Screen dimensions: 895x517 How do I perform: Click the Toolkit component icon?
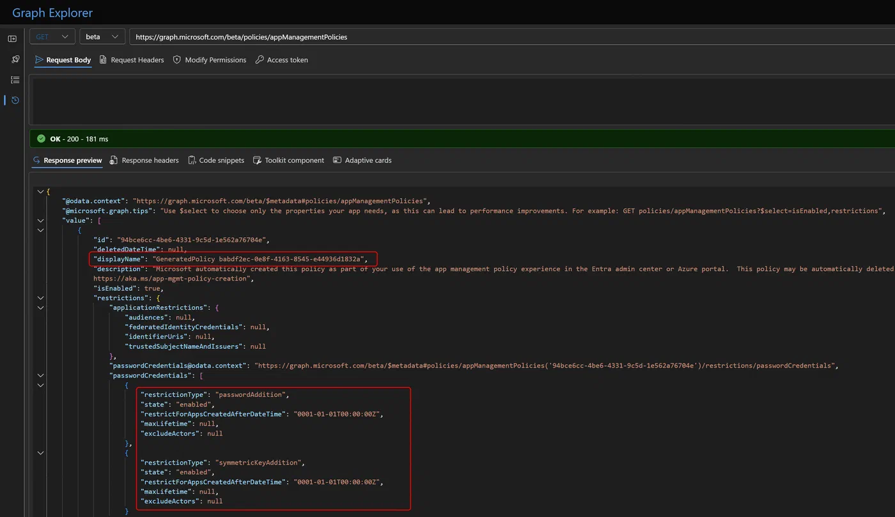click(257, 160)
